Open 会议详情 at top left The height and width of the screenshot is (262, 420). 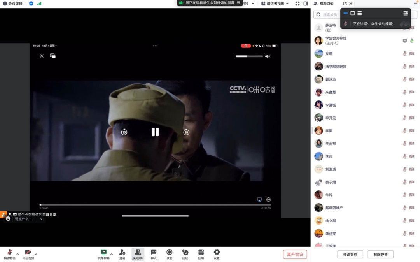pos(13,4)
